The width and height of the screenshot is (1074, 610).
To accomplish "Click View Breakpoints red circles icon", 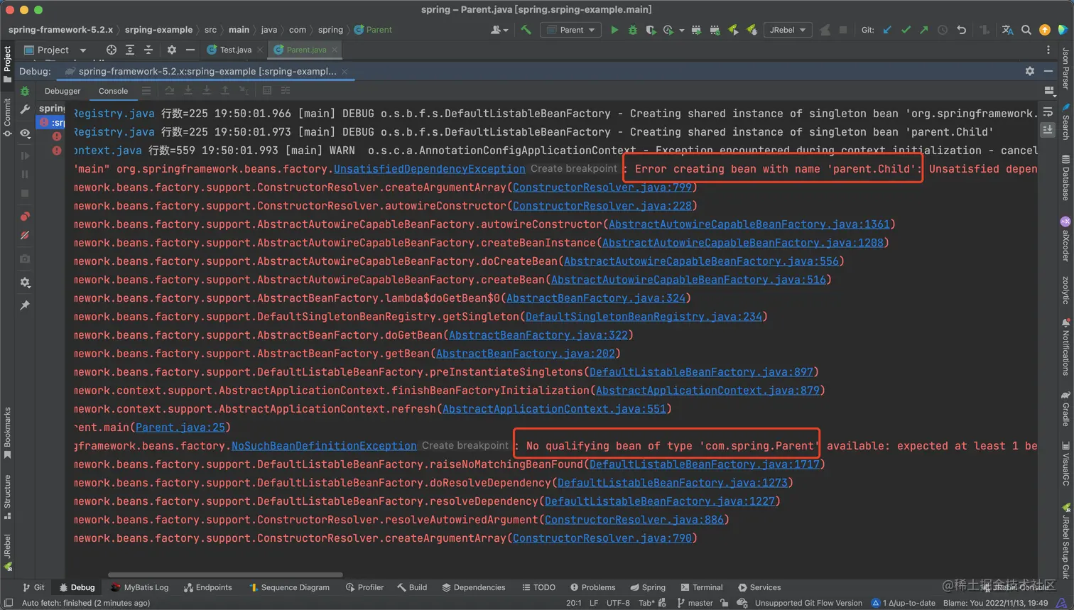I will point(25,217).
